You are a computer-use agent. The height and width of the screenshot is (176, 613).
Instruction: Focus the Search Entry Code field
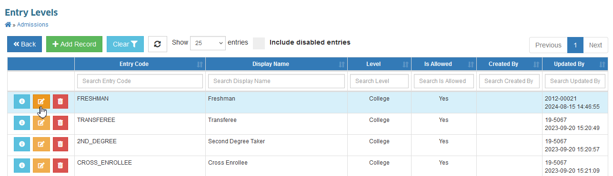coord(140,81)
